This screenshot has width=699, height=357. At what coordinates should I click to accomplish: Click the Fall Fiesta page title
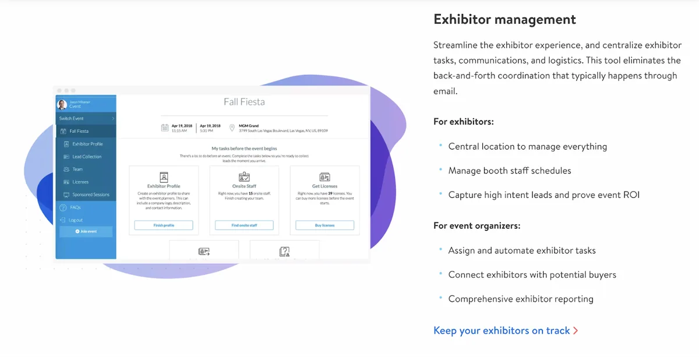[244, 102]
